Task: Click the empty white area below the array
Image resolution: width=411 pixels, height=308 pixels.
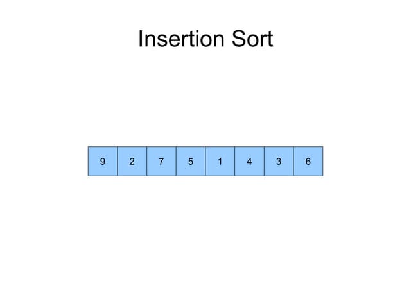Action: click(205, 244)
